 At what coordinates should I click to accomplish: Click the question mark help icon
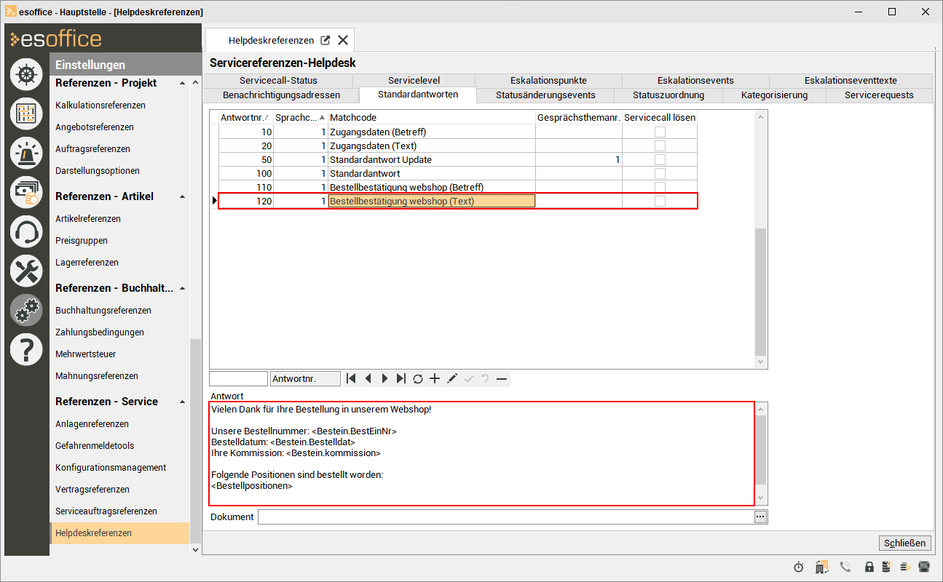pyautogui.click(x=26, y=350)
